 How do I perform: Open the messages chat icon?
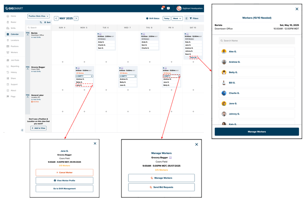[168, 8]
